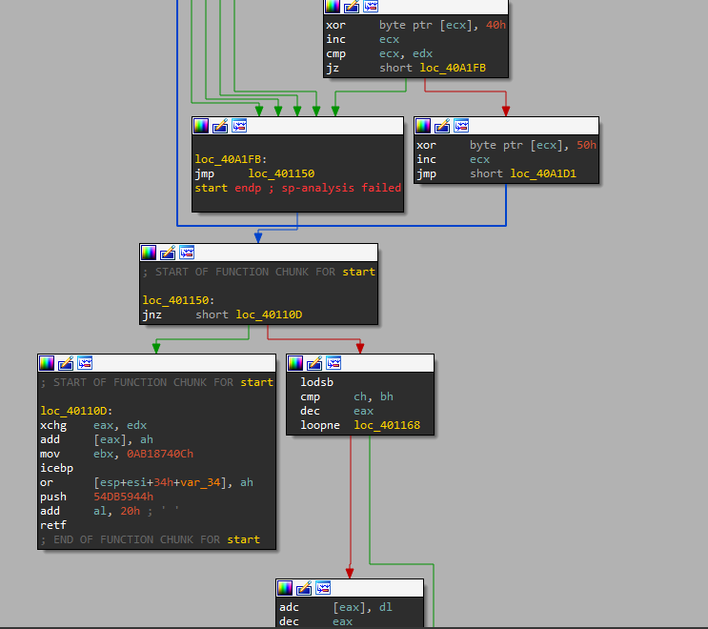The image size is (708, 629).
Task: Click third title-bar icon on xor 40h node
Action: point(372,7)
